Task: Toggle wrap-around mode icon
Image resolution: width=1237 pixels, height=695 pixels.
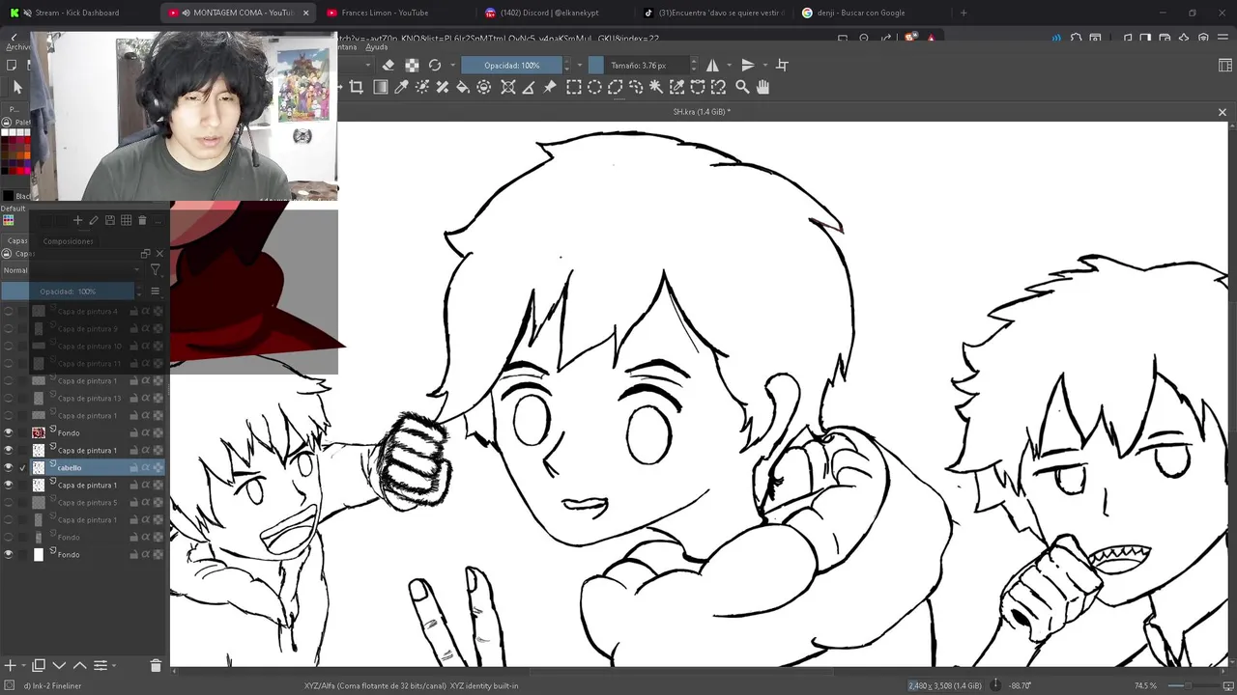Action: [782, 65]
